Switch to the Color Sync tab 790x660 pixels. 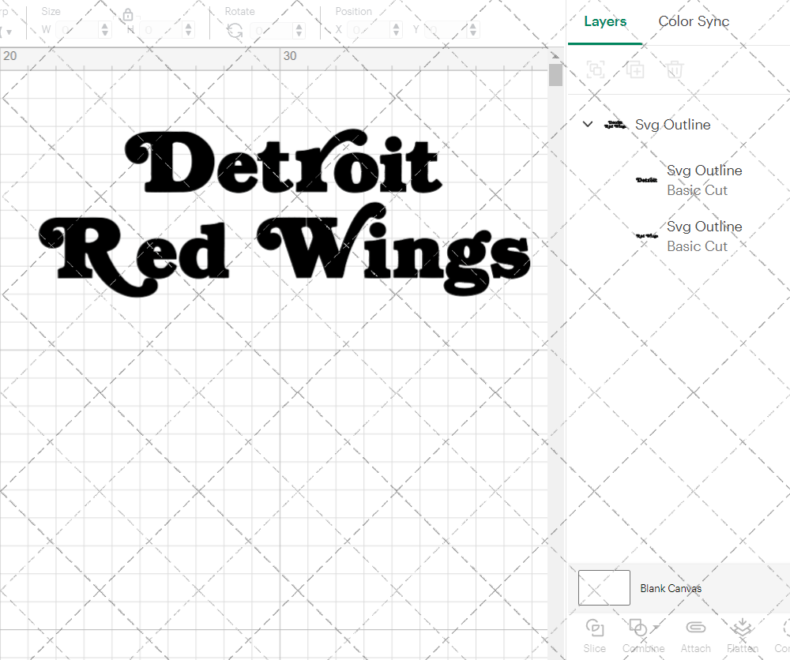(694, 21)
